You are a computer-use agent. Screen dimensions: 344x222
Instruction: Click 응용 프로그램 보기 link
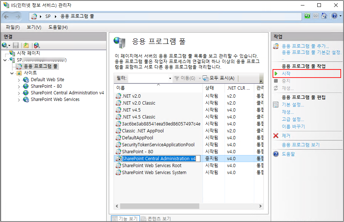pyautogui.click(x=300, y=145)
